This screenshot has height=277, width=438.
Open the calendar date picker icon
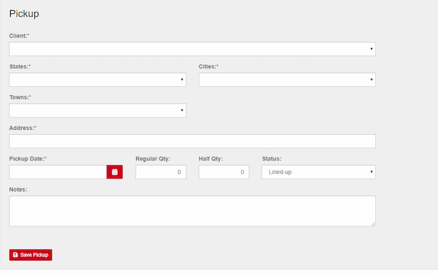pos(115,172)
